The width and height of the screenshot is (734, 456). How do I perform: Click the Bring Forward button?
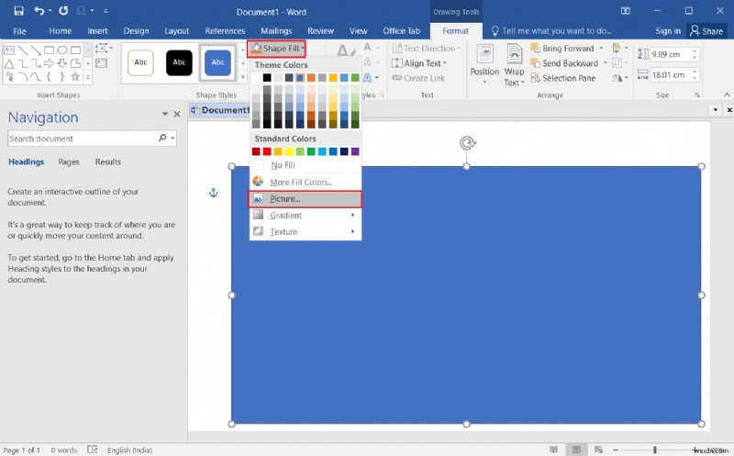tap(567, 49)
